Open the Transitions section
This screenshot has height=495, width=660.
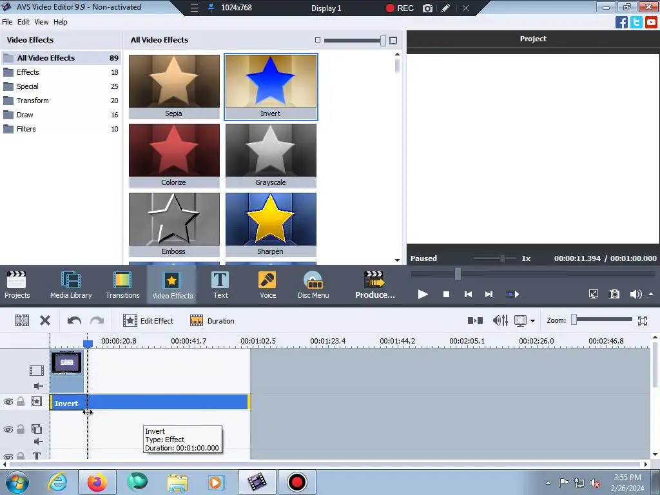(122, 285)
